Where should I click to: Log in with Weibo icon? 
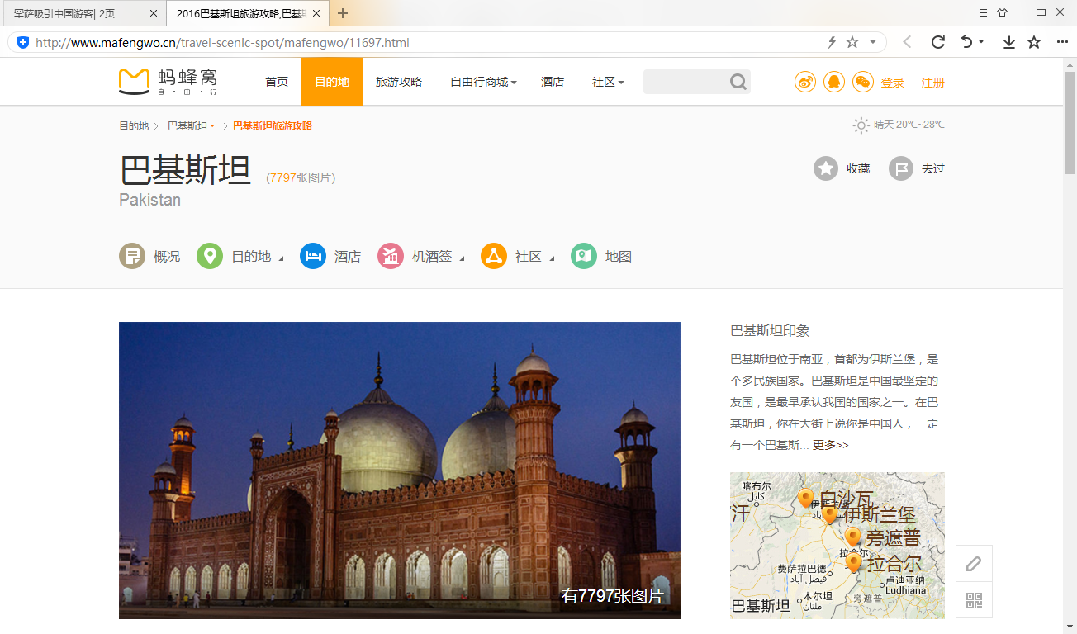coord(805,82)
